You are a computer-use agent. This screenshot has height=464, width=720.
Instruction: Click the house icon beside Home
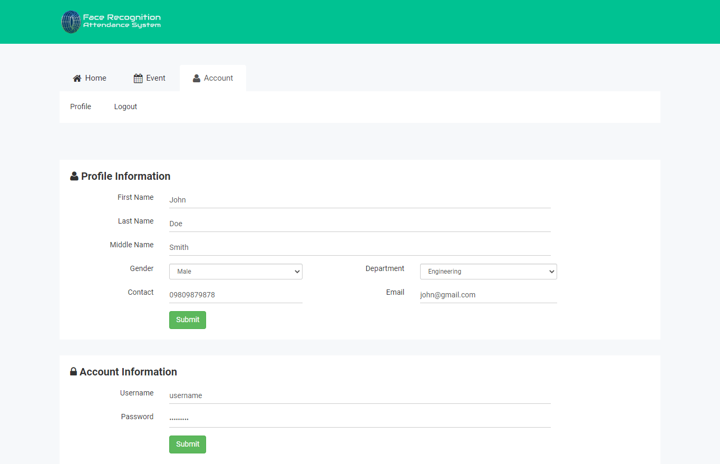click(x=77, y=78)
